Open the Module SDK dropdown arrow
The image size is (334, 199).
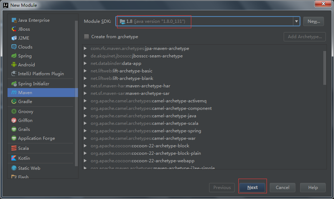[x=296, y=21]
